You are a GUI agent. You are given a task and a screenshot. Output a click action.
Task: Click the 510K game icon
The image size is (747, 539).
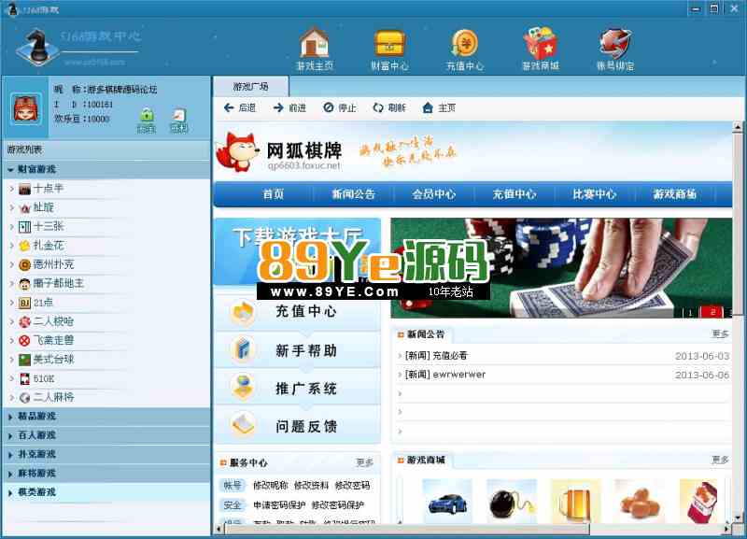tap(24, 379)
